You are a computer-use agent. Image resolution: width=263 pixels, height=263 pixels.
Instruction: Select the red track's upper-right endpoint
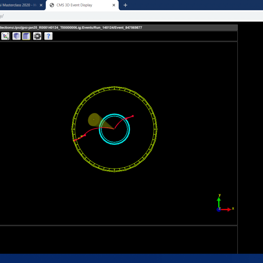pos(133,116)
